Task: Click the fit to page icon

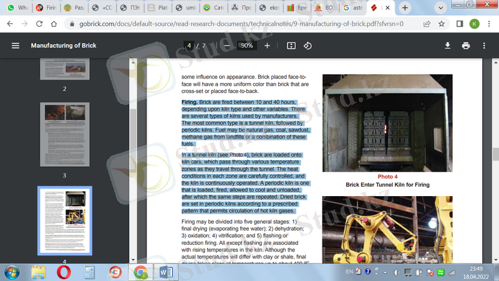Action: (x=291, y=46)
